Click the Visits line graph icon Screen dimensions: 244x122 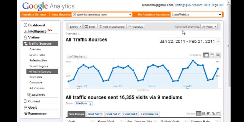click(71, 56)
